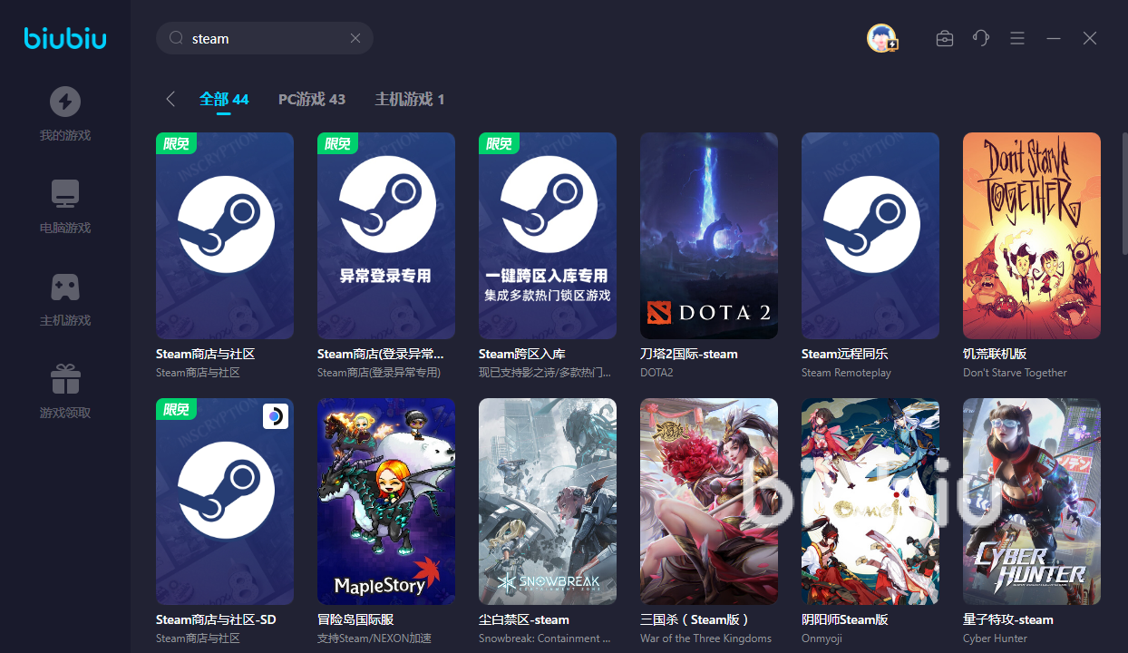
Task: Open My Games lightning icon in sidebar
Action: 64,102
